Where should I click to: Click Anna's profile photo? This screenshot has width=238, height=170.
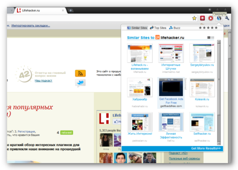coord(106,140)
